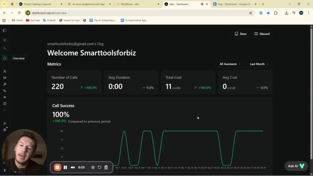Open YouTube bookmark
Image resolution: width=313 pixels, height=176 pixels.
click(33, 20)
